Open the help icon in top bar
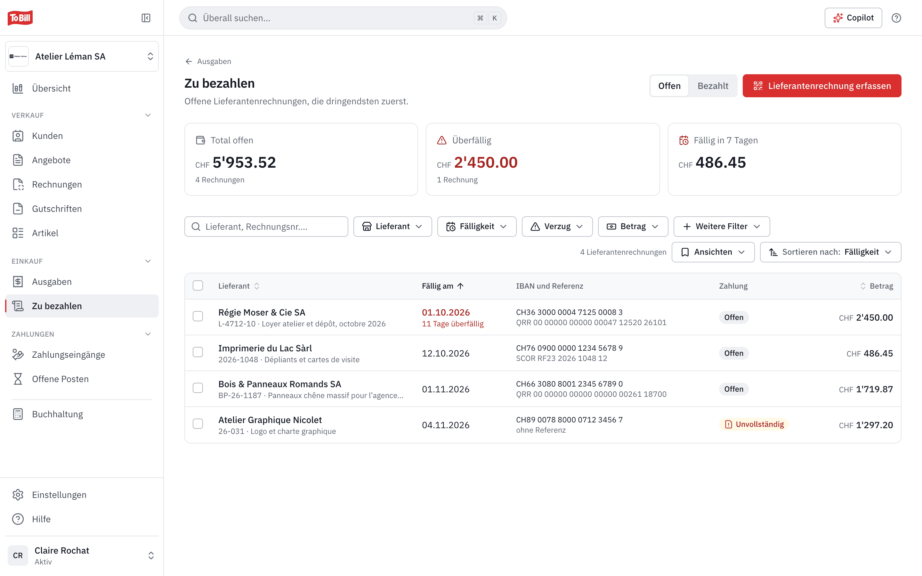 click(x=896, y=18)
